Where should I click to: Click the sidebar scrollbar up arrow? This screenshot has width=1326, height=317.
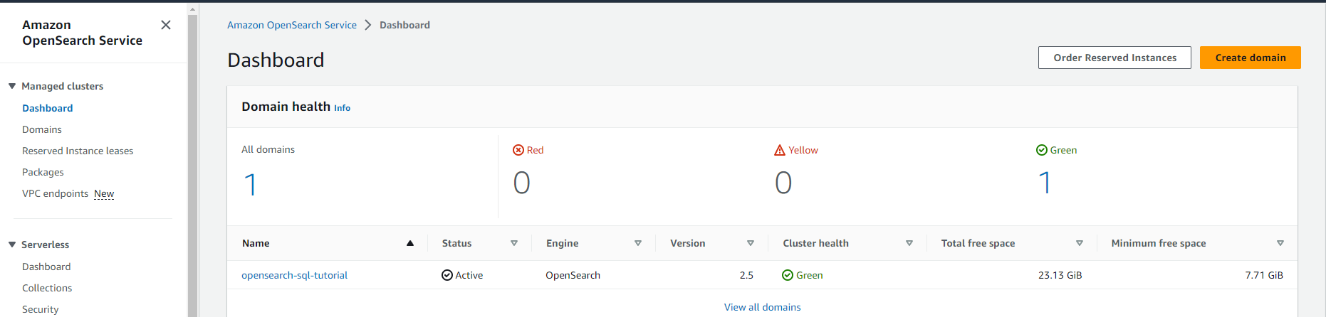click(x=192, y=9)
